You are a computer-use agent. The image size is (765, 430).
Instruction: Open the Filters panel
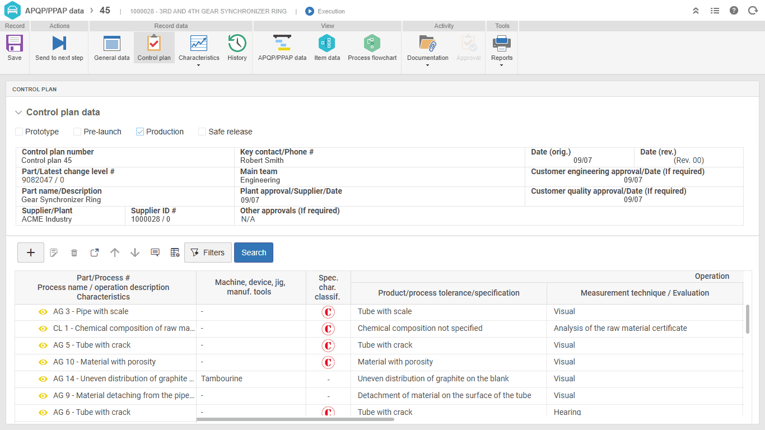pos(208,252)
